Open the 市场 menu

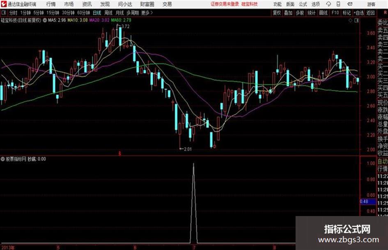(x=69, y=4)
